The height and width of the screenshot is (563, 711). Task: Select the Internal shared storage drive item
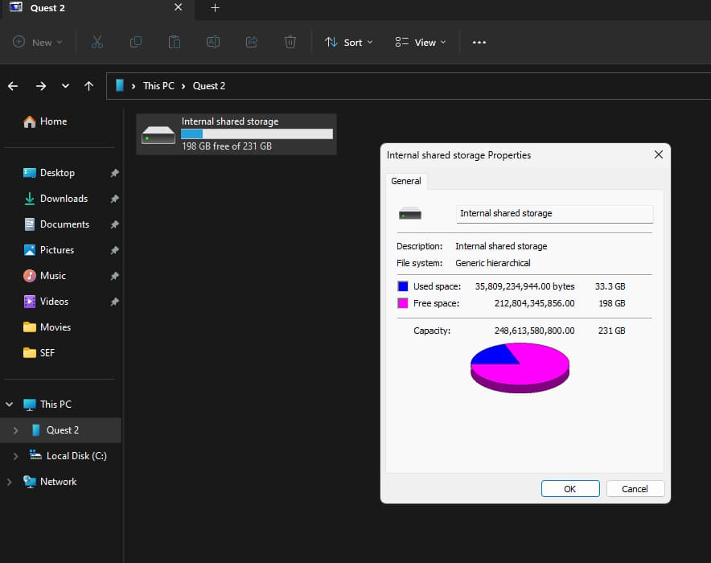(236, 134)
